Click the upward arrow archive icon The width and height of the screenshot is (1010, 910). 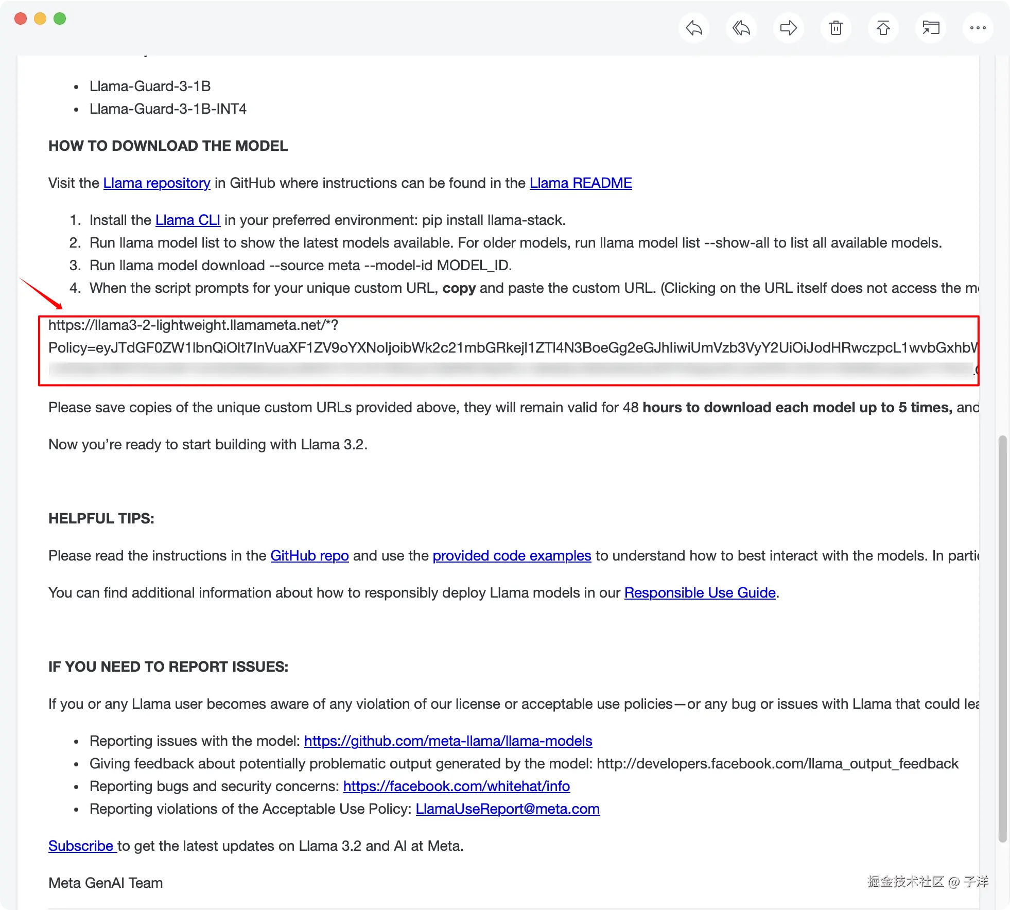point(883,28)
